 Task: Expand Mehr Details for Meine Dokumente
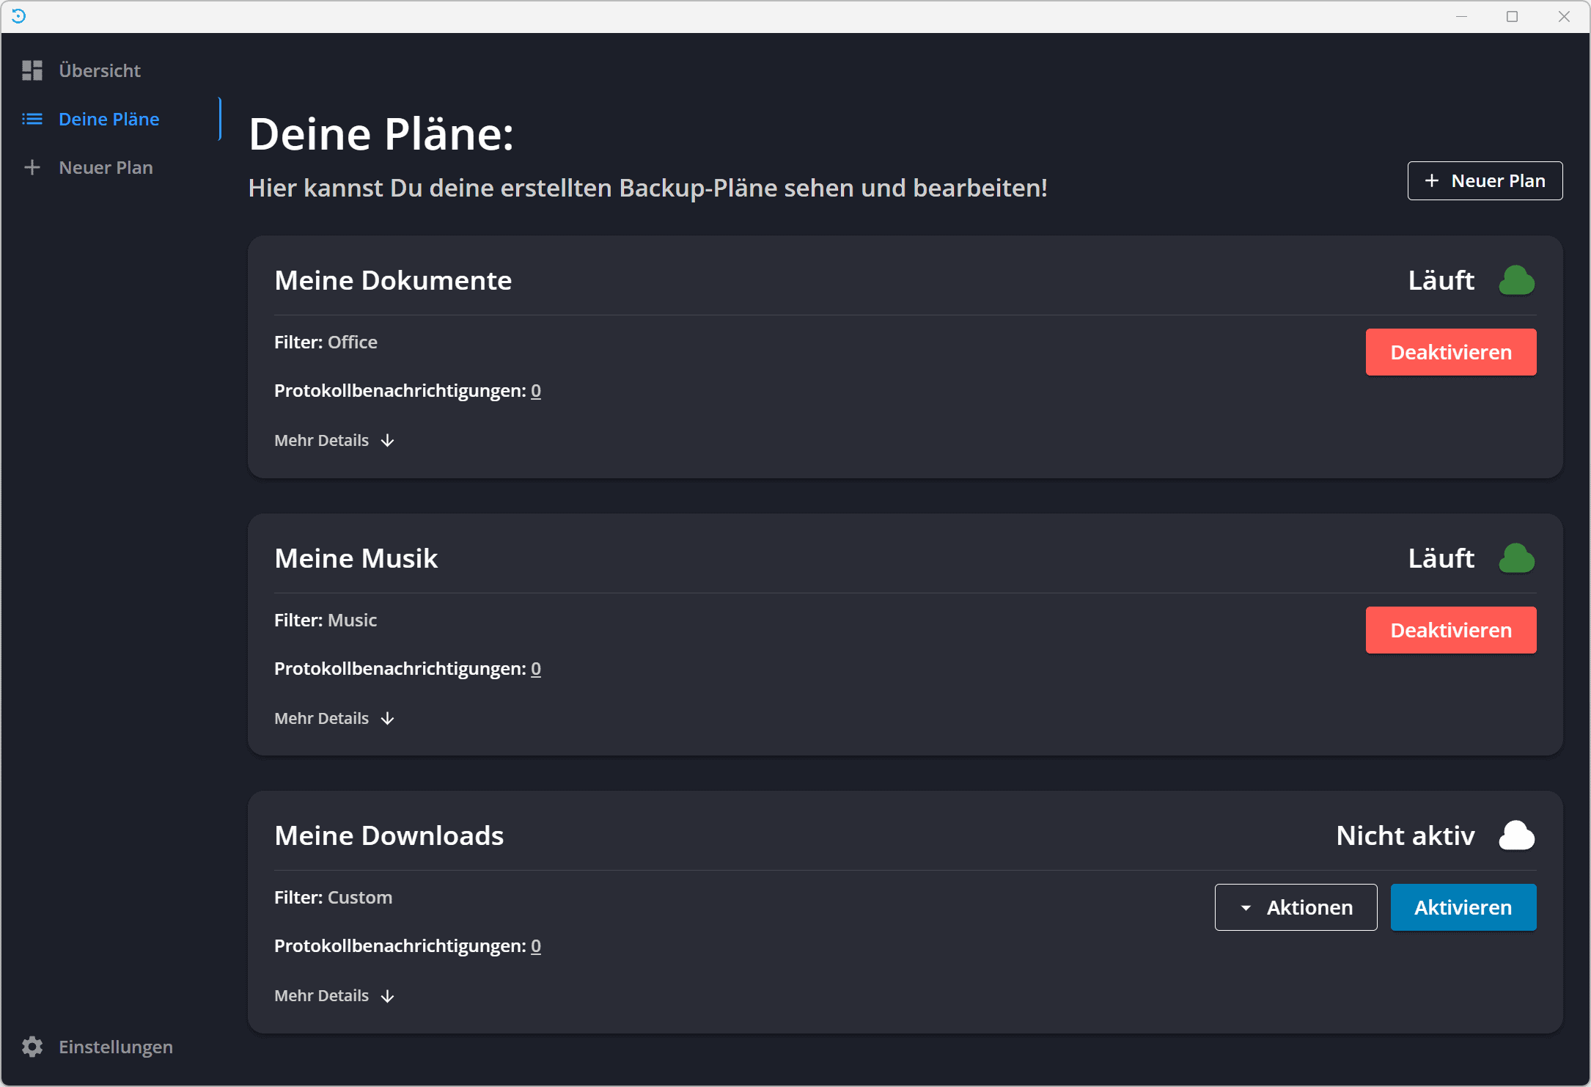[334, 440]
